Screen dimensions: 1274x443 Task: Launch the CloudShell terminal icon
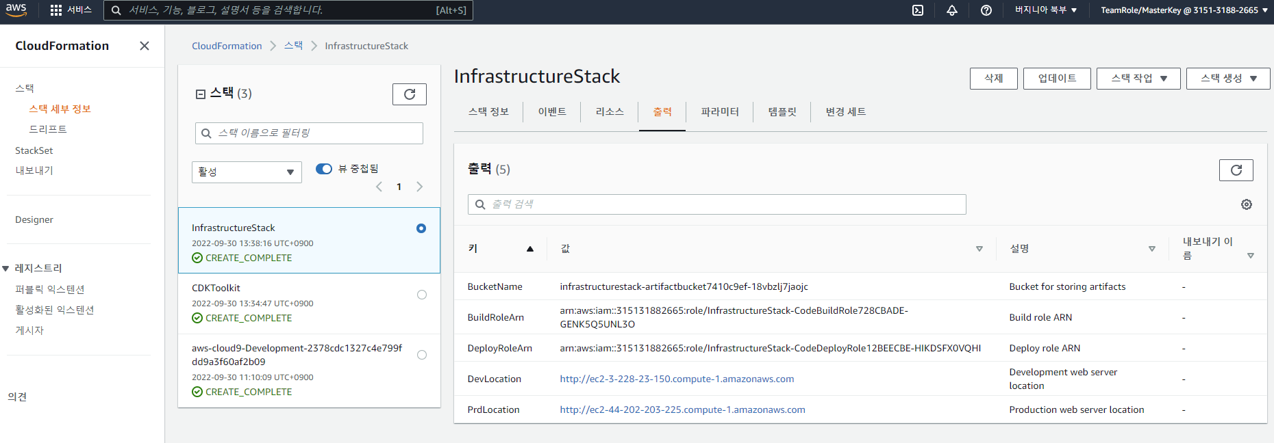tap(918, 10)
